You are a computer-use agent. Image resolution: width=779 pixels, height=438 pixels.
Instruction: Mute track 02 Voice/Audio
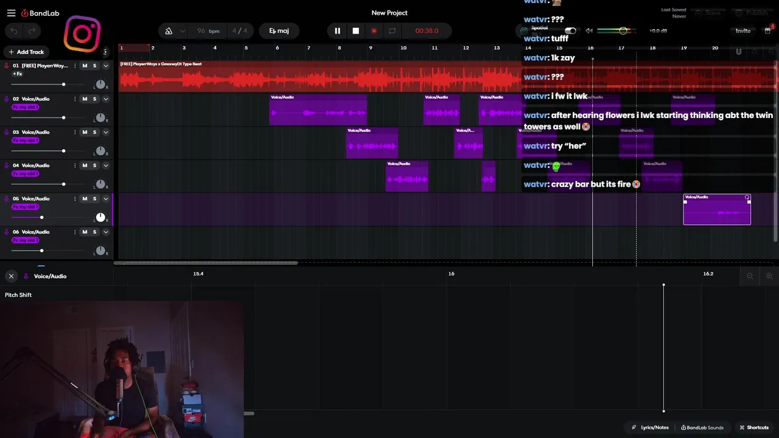click(85, 99)
